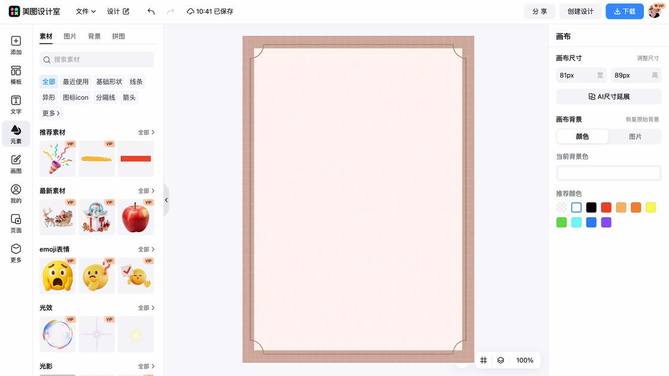Open the 模板 templates panel
The width and height of the screenshot is (669, 376).
pyautogui.click(x=16, y=75)
